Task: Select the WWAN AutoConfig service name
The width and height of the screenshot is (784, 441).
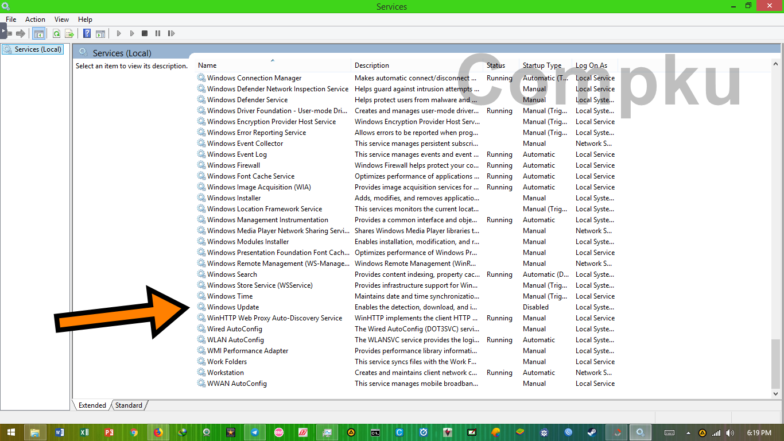Action: pyautogui.click(x=237, y=384)
